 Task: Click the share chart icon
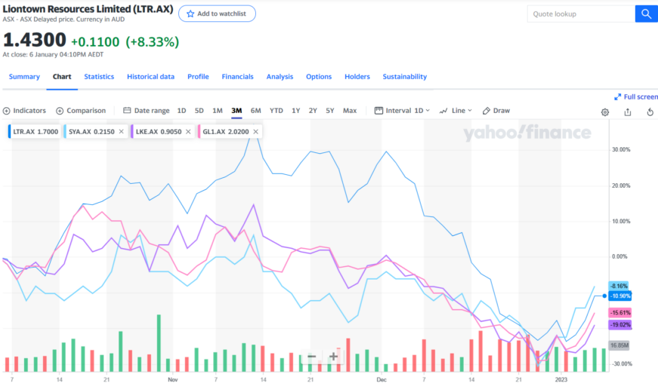click(627, 112)
